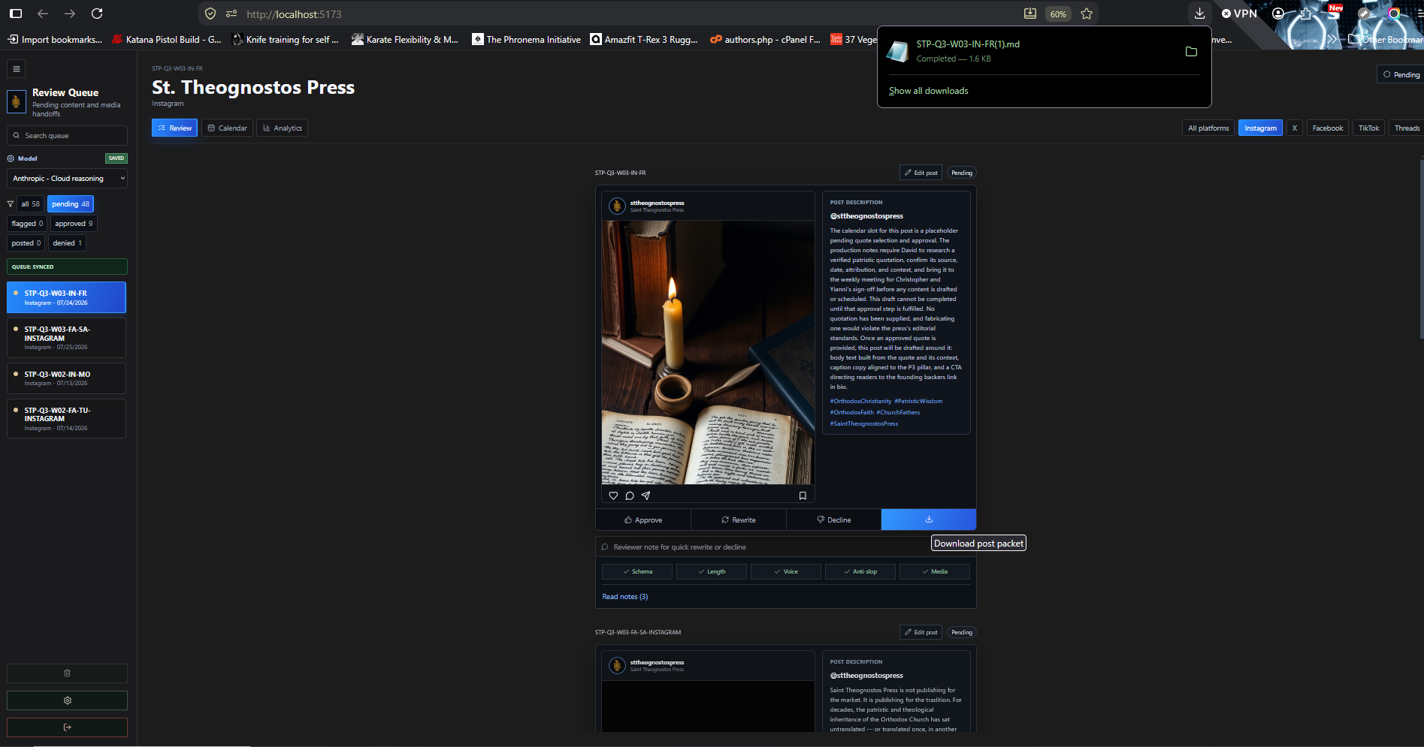Click Decline for the first post
The width and height of the screenshot is (1424, 747).
tap(834, 520)
